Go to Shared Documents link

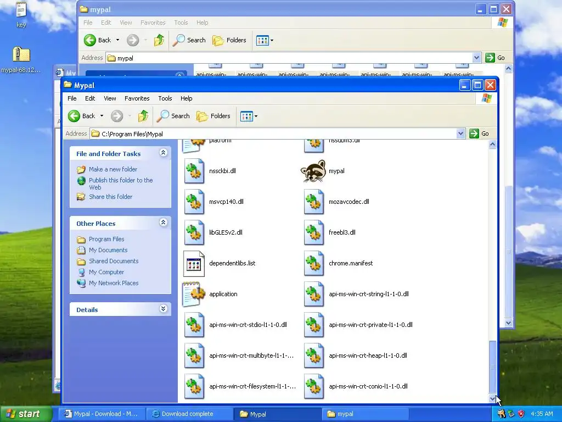(114, 261)
